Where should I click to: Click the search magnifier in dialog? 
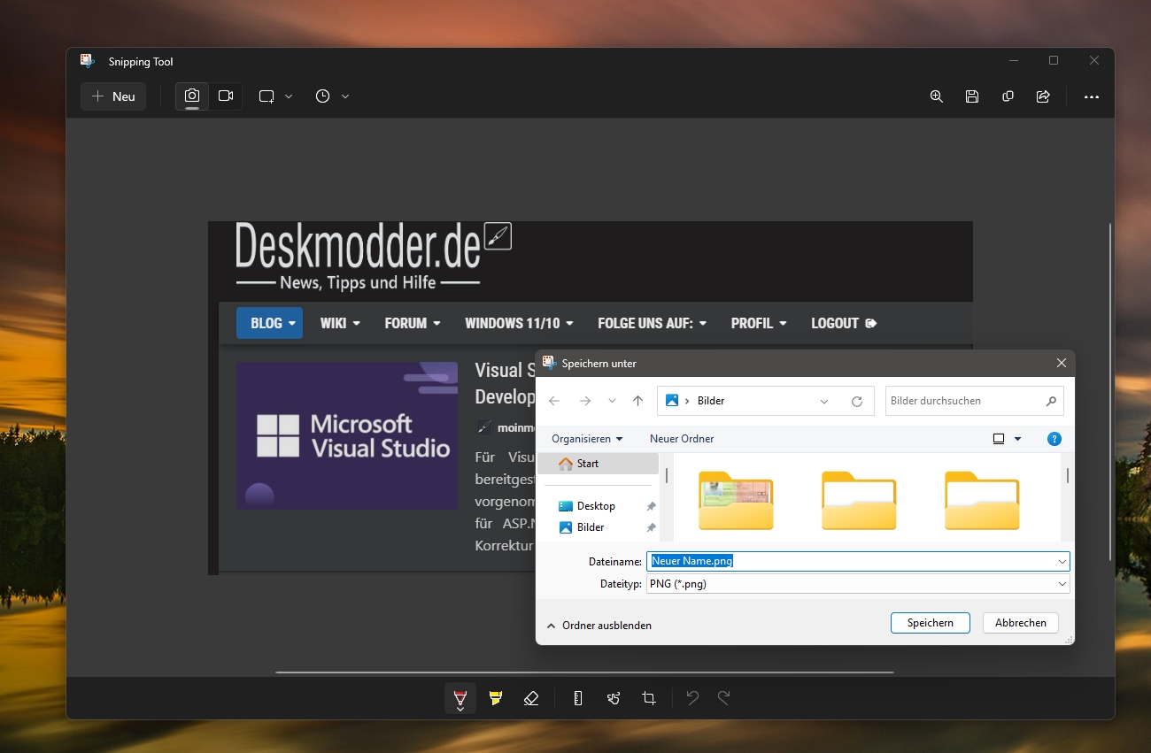coord(1051,401)
